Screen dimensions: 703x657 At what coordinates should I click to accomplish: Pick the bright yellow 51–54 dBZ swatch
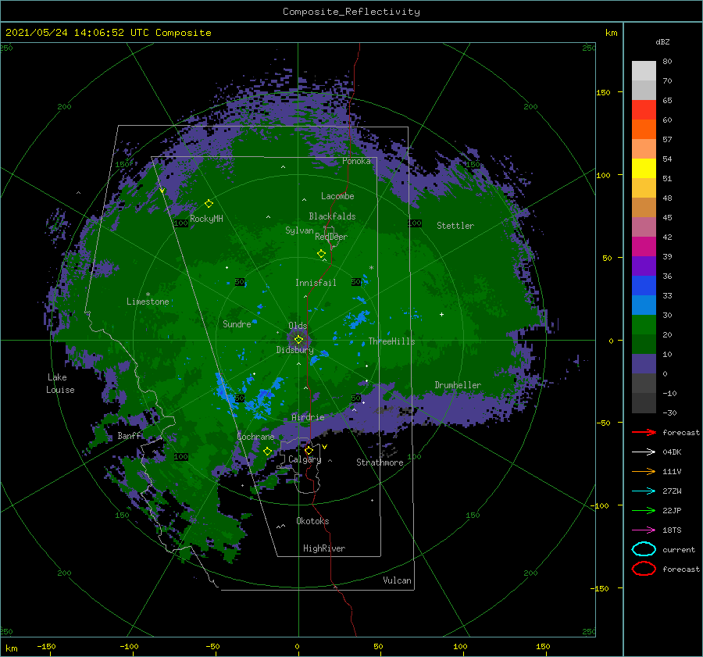click(644, 169)
